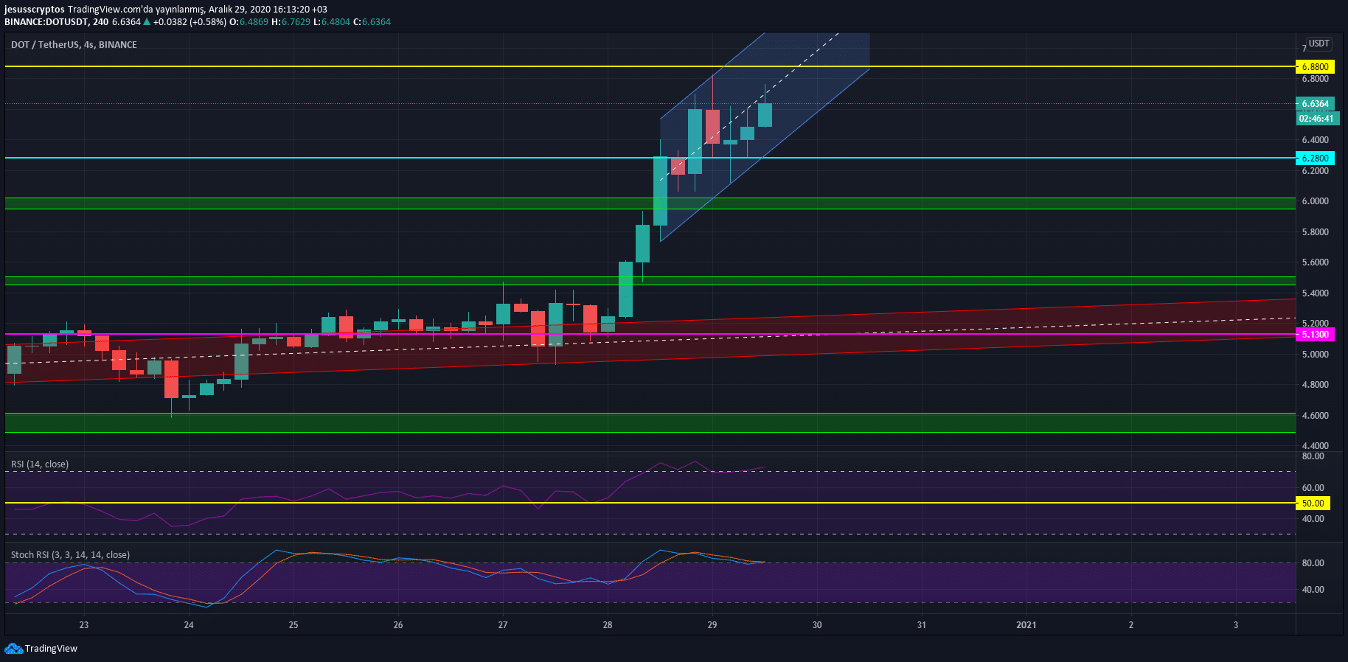The height and width of the screenshot is (662, 1348).
Task: Click the TradingView text beside the logo
Action: tap(51, 649)
